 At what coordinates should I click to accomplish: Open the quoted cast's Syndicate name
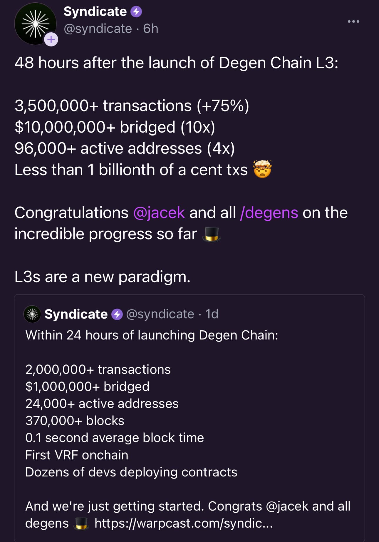click(x=76, y=314)
